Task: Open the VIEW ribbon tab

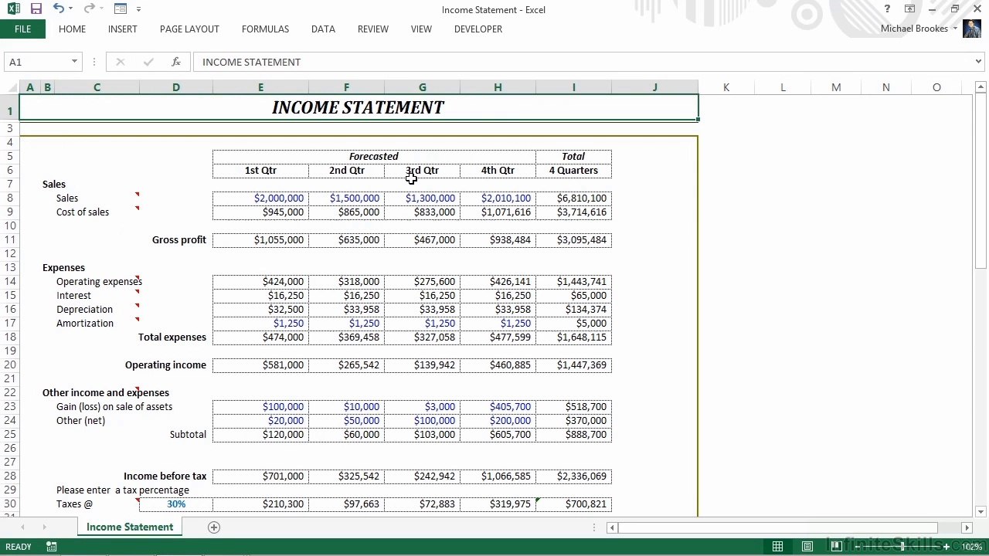Action: click(421, 29)
